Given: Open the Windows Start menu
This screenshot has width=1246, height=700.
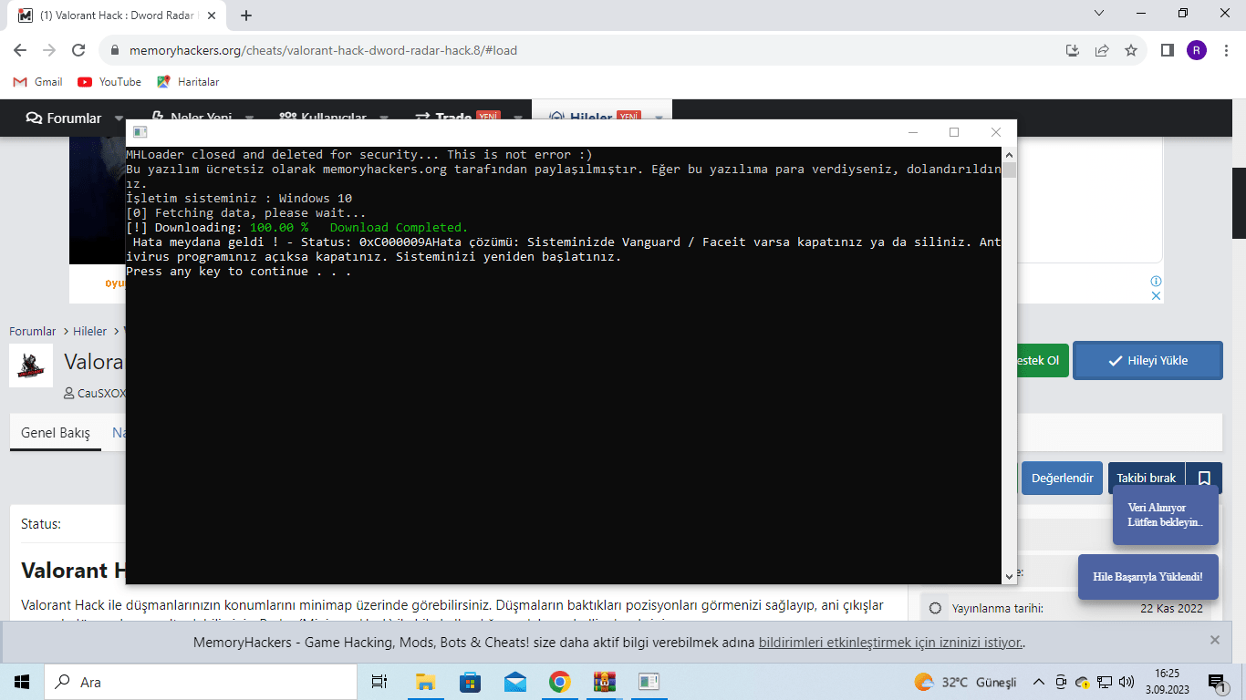Looking at the screenshot, I should [22, 682].
